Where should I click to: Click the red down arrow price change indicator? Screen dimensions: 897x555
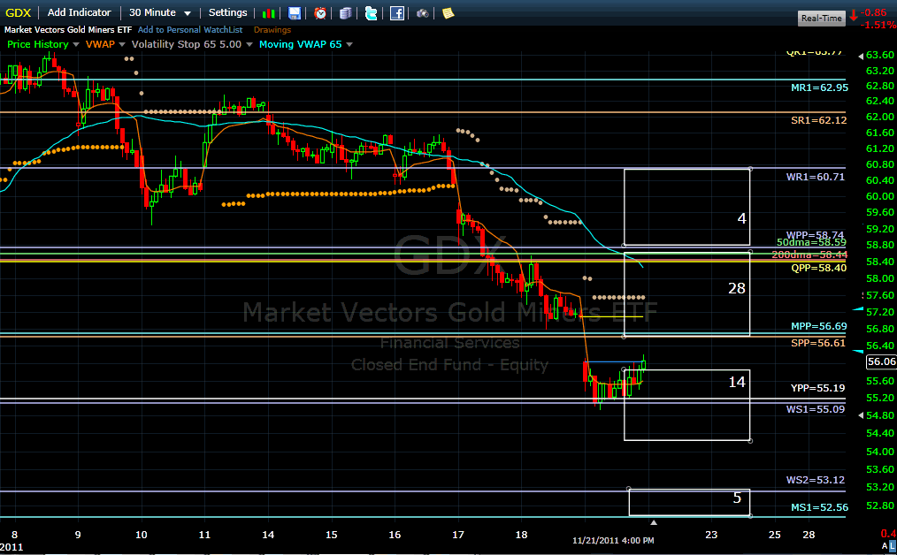pos(854,15)
